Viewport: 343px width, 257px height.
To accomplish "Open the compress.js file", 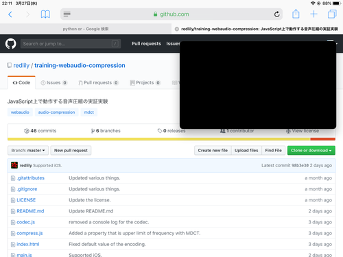I will click(29, 233).
